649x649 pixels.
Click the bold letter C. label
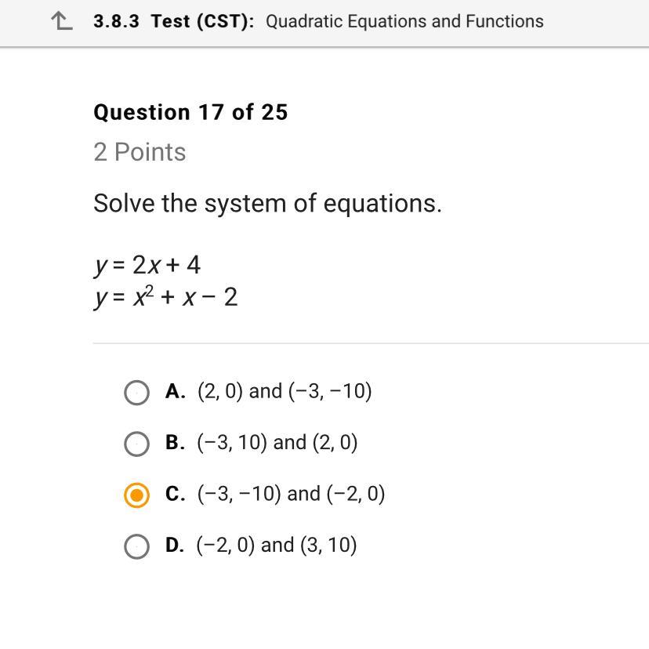(x=175, y=494)
